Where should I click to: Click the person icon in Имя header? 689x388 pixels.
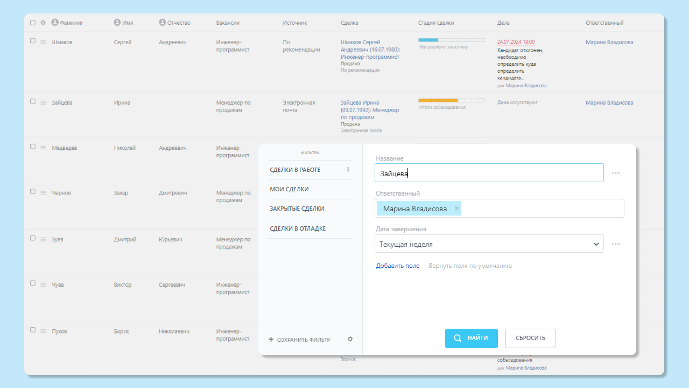coord(117,23)
